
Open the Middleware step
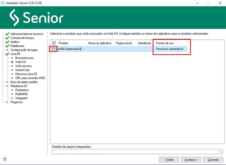tap(17, 46)
